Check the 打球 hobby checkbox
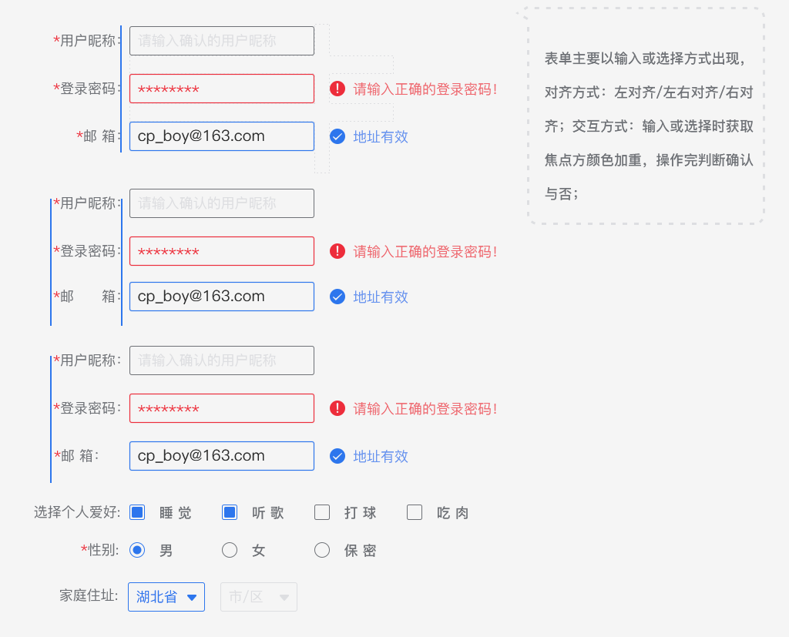This screenshot has height=637, width=789. [x=322, y=512]
